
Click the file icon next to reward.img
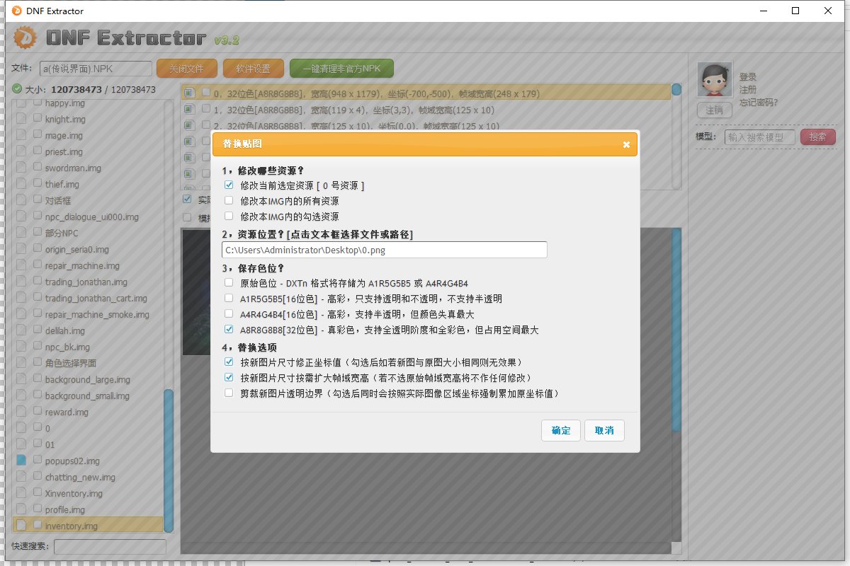21,412
